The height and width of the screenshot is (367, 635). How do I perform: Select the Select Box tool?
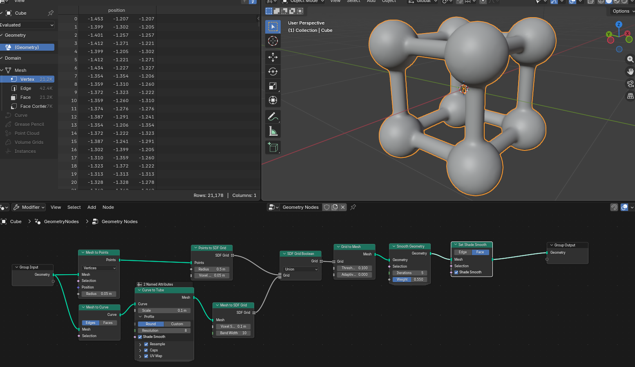[273, 27]
